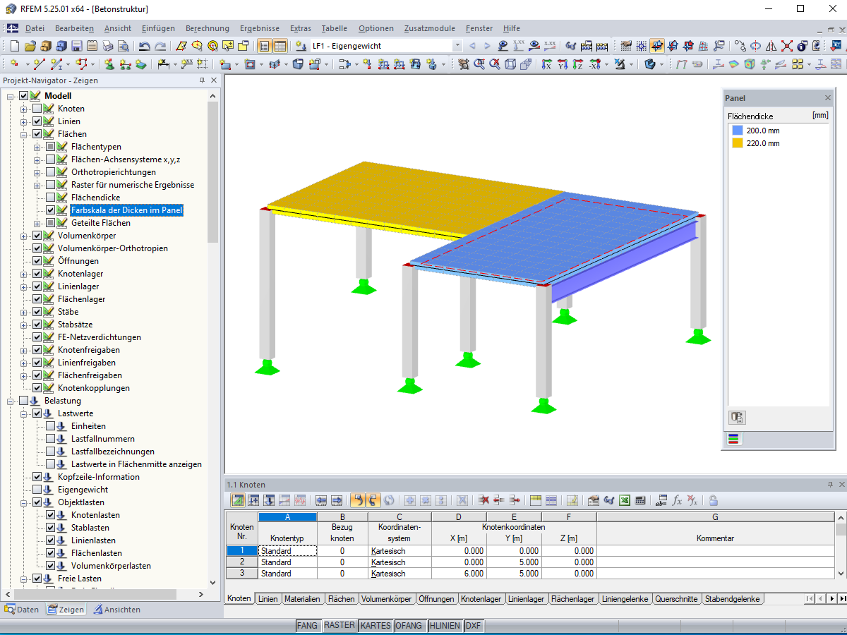Image resolution: width=847 pixels, height=635 pixels.
Task: Toggle the Knoten checkbox in navigator
Action: click(x=37, y=109)
